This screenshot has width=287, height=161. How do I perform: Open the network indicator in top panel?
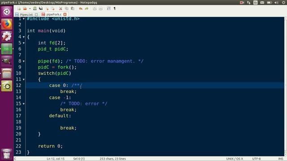[x=249, y=2]
